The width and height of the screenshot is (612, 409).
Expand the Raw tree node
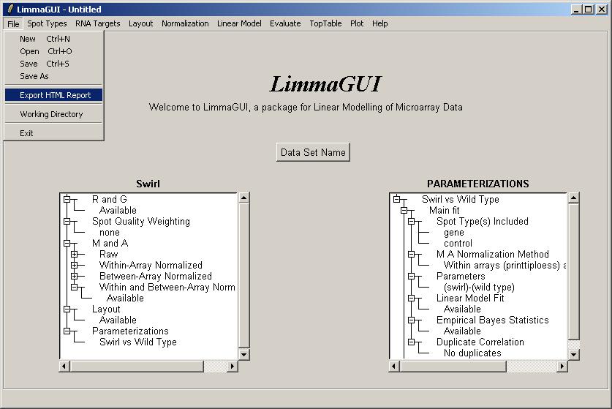point(75,254)
